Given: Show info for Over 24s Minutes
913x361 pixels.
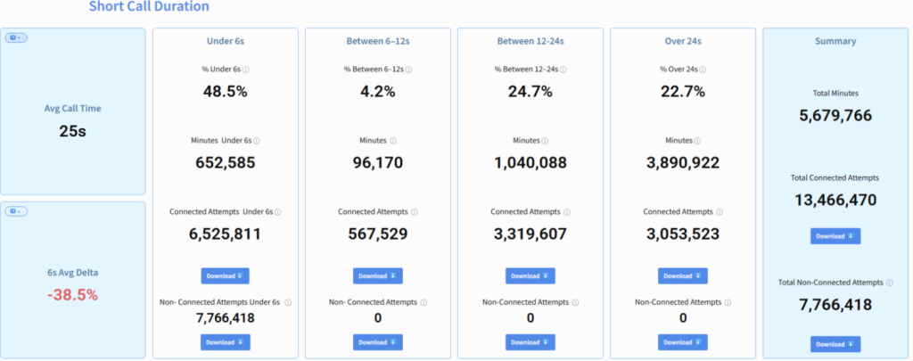Looking at the screenshot, I should [697, 140].
